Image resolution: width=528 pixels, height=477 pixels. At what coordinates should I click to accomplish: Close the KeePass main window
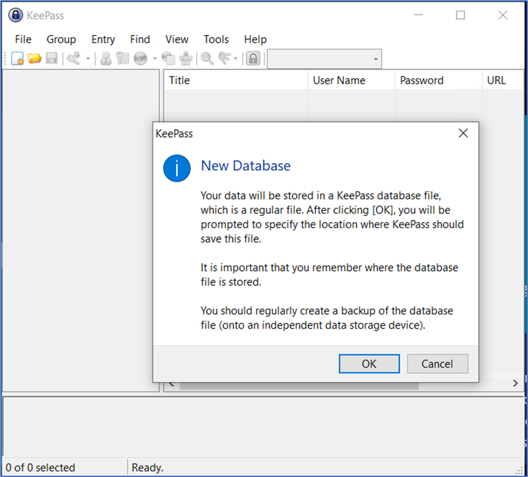coord(503,15)
